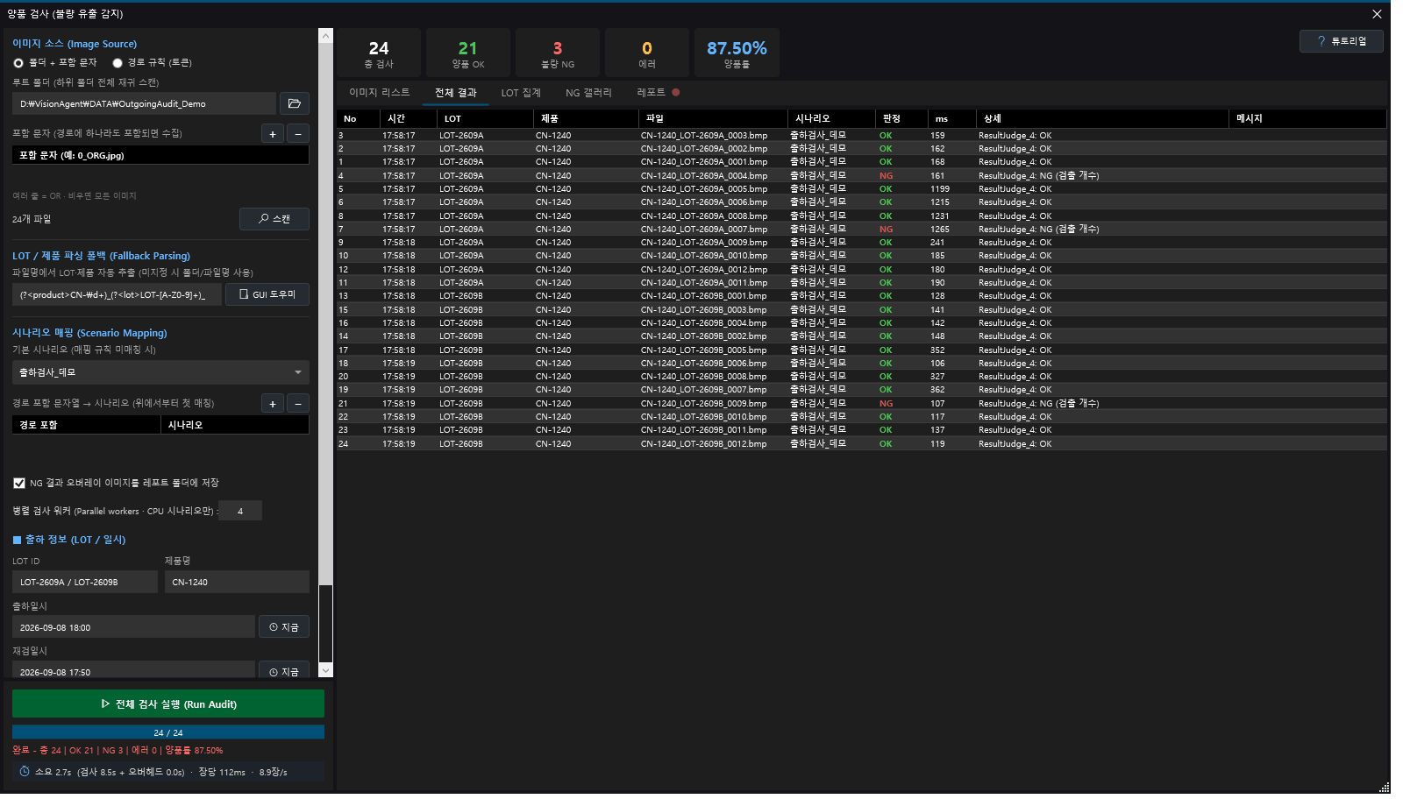This screenshot has height=806, width=1403.
Task: Click the clock '지금' button for 출하일시
Action: tap(284, 627)
